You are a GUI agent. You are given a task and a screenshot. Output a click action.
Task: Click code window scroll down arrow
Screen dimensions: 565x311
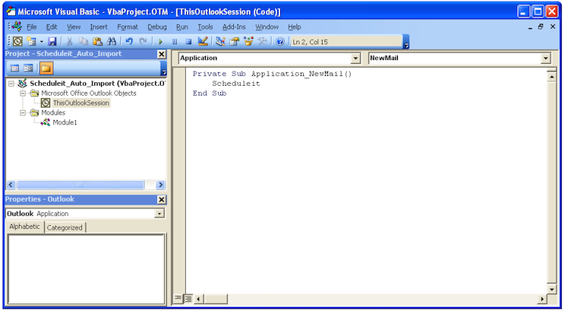point(551,289)
